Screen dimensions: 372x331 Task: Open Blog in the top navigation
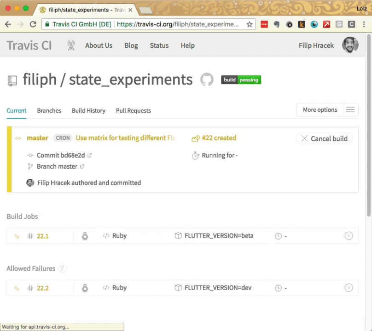131,45
